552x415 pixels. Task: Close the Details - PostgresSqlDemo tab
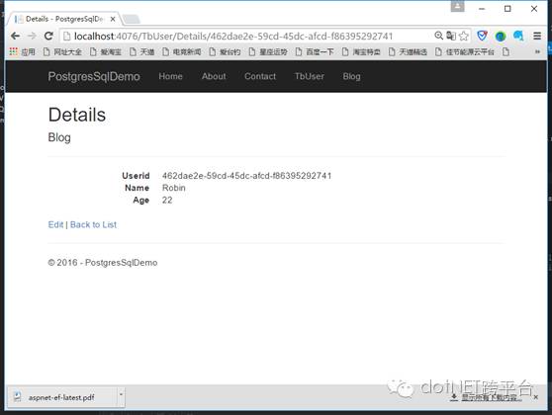point(113,19)
